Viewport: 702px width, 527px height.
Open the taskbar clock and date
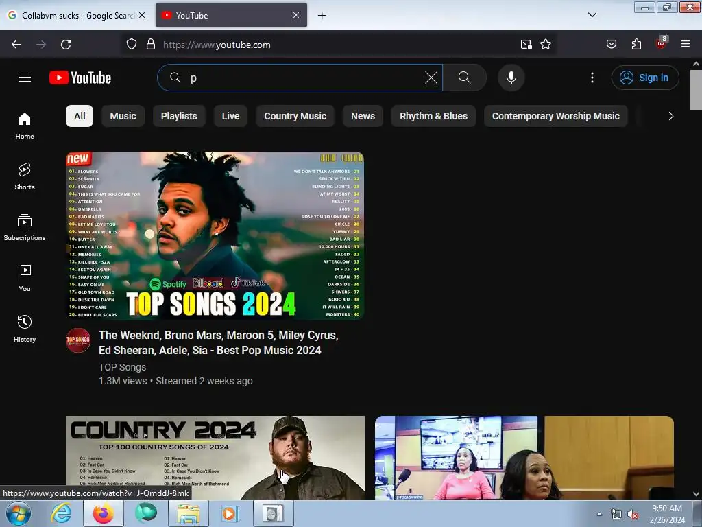click(667, 513)
